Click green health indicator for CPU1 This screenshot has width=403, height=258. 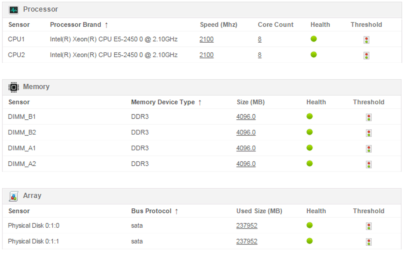pyautogui.click(x=314, y=39)
